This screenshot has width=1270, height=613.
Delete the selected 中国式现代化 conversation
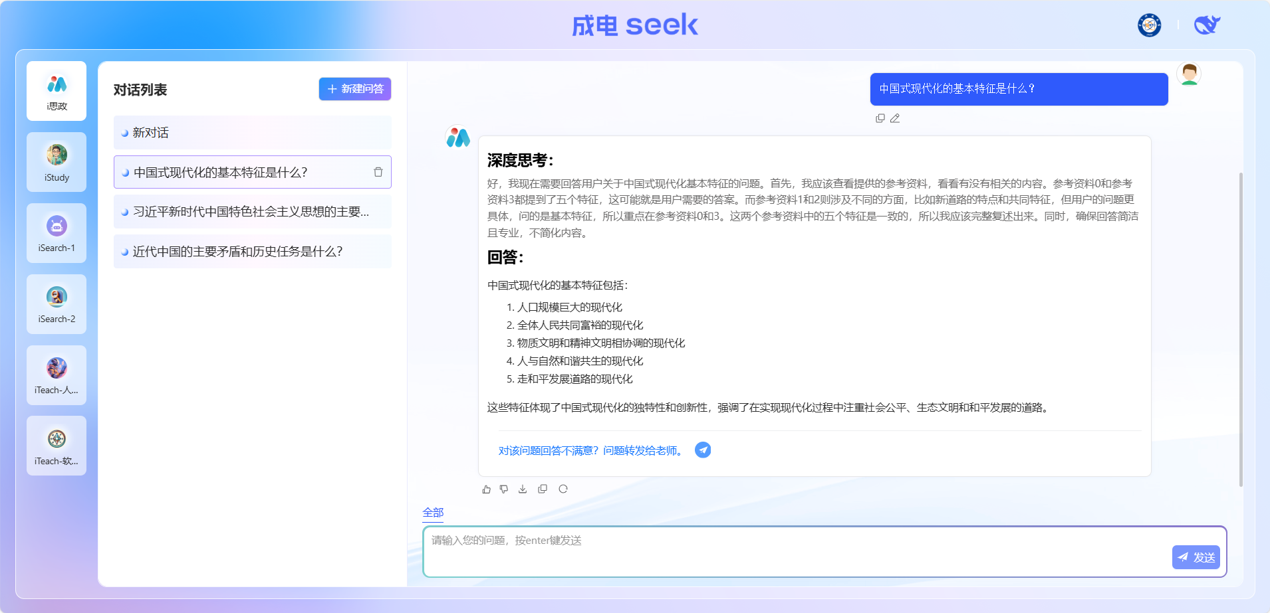378,172
